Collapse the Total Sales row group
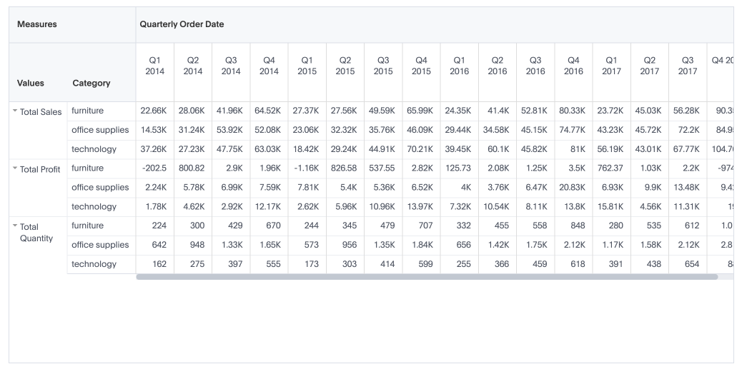The height and width of the screenshot is (369, 742). pos(15,111)
